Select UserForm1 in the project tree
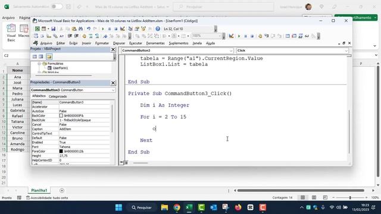Screen dimensions: 381x214 (x=60, y=68)
